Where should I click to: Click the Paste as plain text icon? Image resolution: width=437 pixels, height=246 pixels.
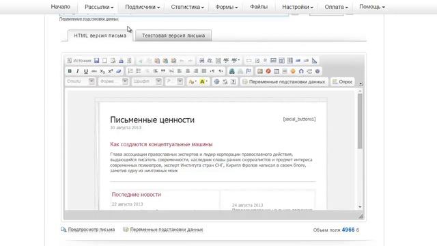click(x=165, y=61)
